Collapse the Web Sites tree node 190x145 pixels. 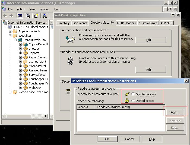(x=10, y=36)
